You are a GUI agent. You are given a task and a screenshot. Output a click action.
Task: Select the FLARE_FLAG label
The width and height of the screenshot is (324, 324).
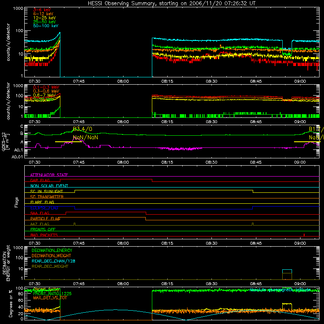click(x=42, y=202)
